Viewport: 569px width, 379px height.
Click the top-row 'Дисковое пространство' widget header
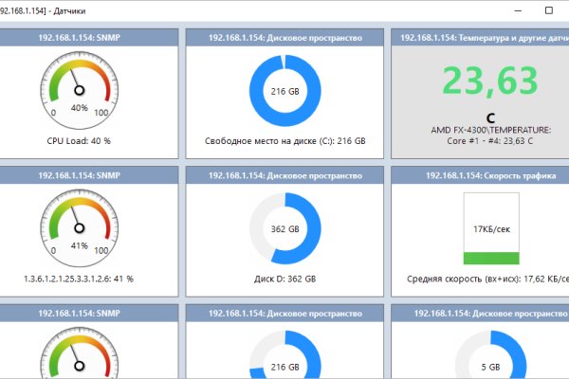pyautogui.click(x=284, y=38)
